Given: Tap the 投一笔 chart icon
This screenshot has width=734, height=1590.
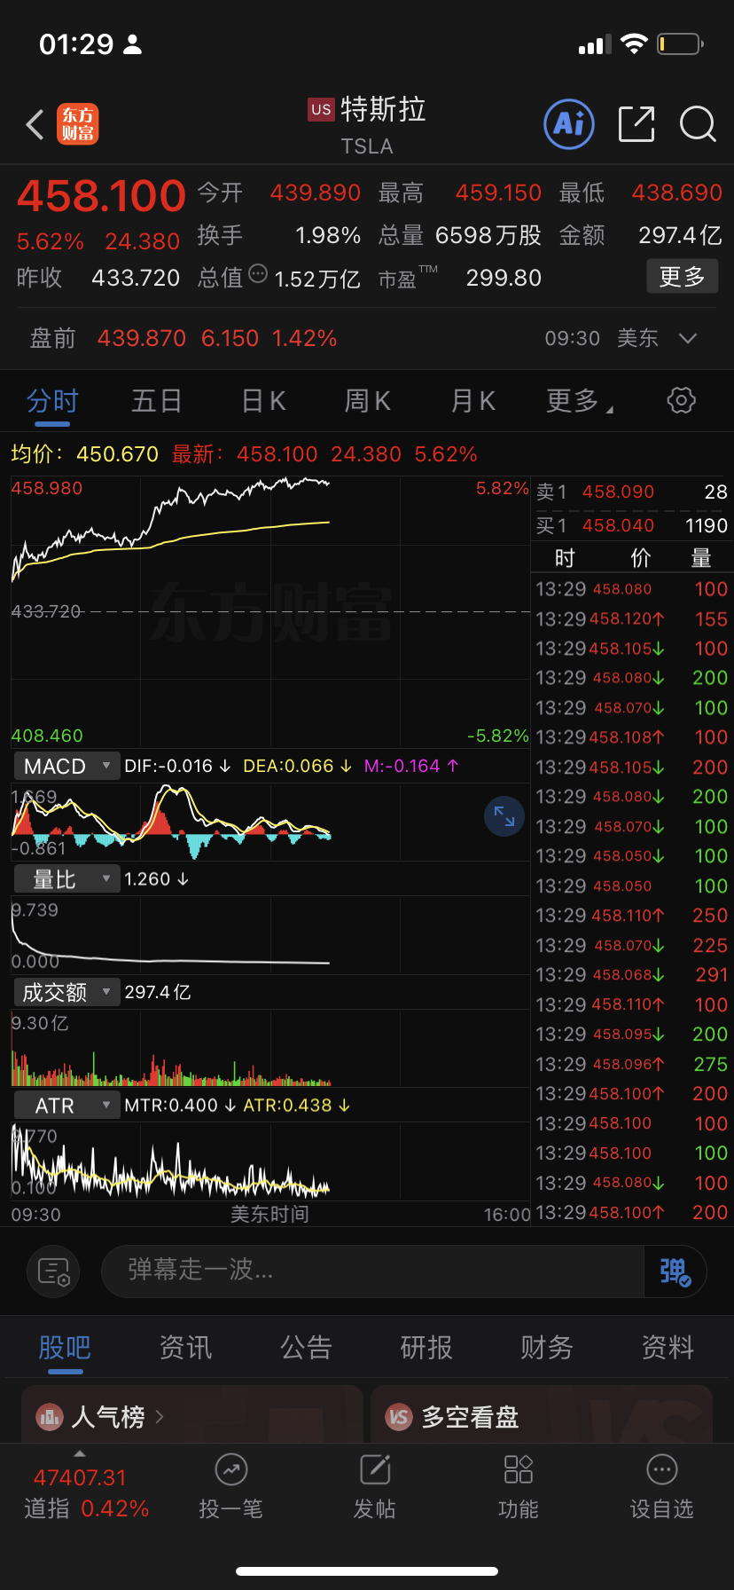Looking at the screenshot, I should coord(230,1470).
